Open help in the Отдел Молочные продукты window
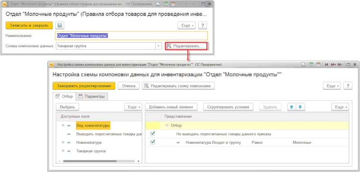 (202, 26)
